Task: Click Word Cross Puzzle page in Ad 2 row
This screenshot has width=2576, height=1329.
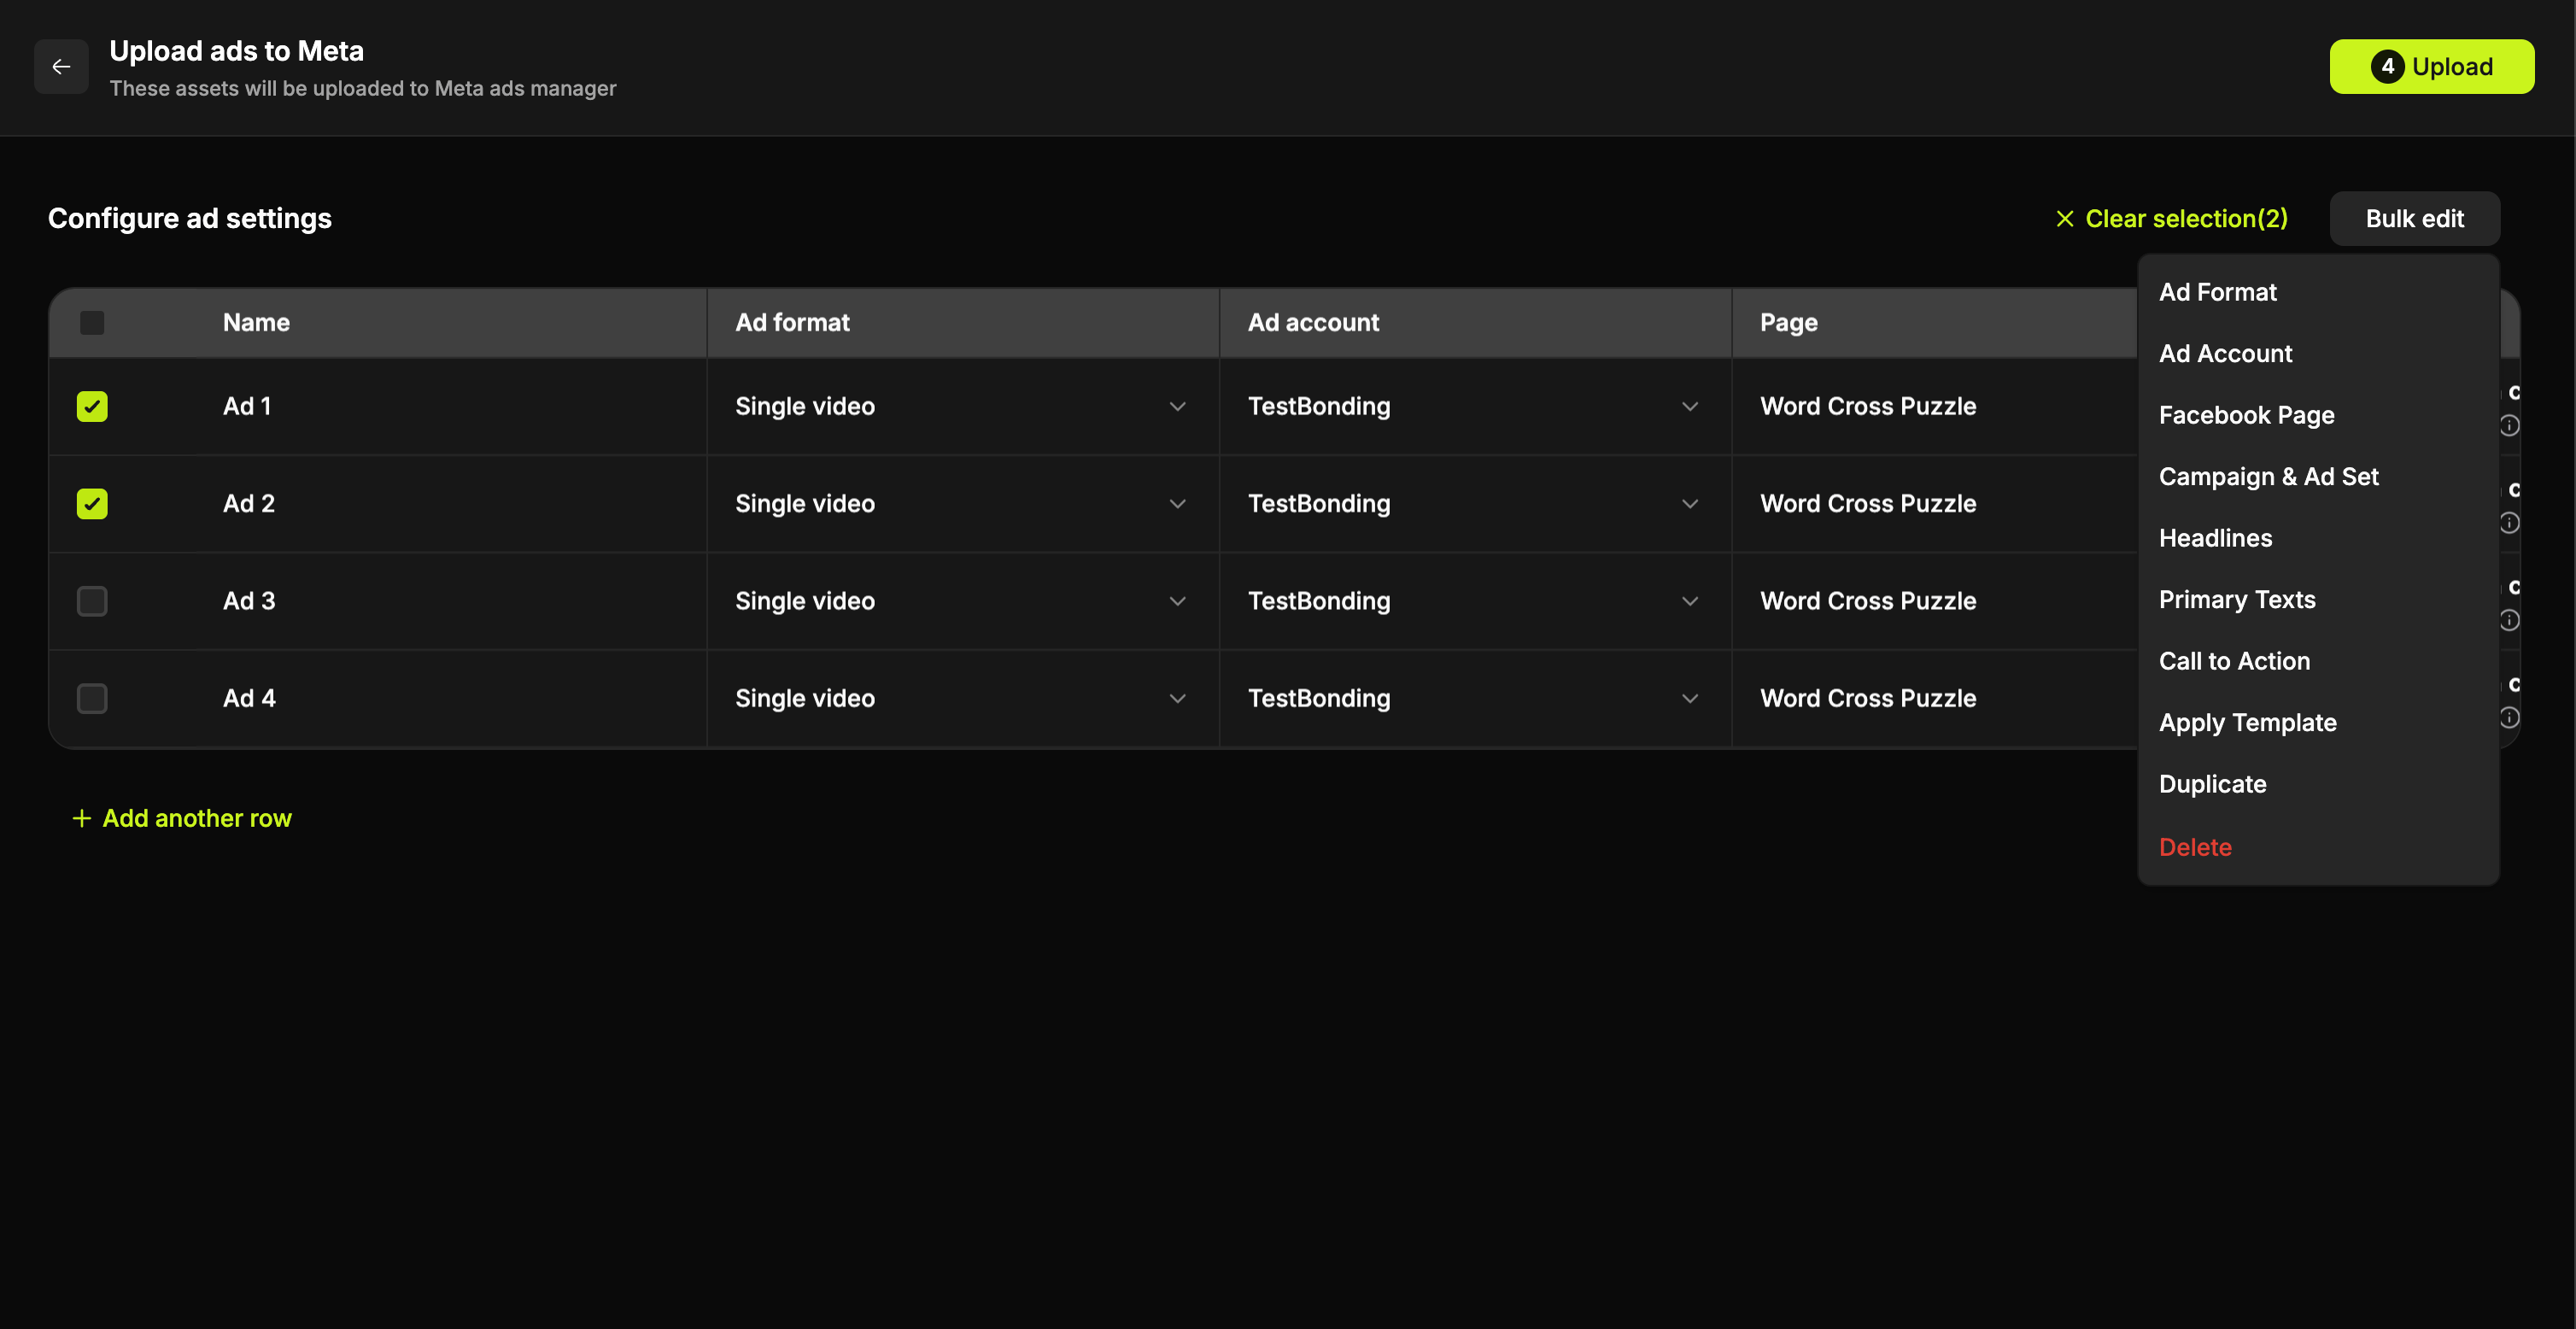Action: [x=1868, y=504]
